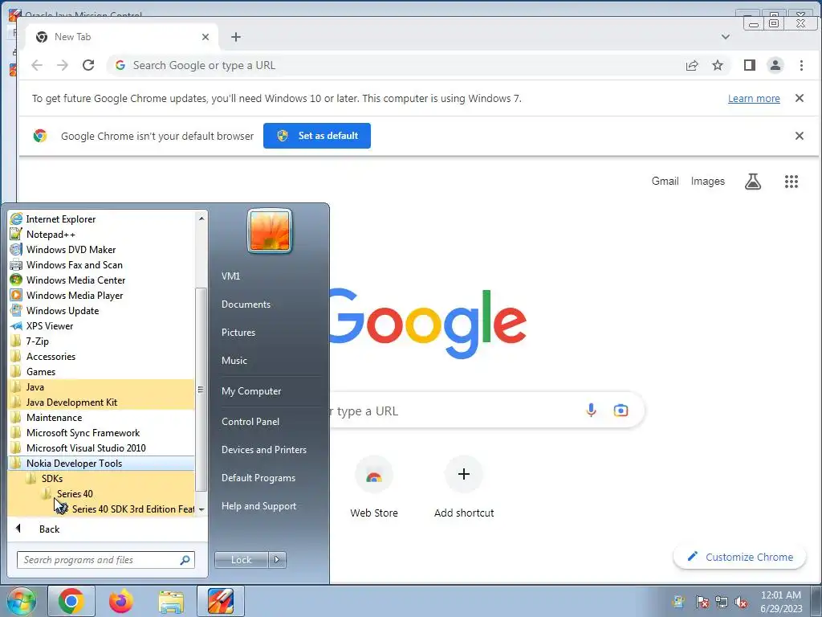This screenshot has height=617, width=822.
Task: Launch Windows Media Player
Action: pyautogui.click(x=102, y=296)
